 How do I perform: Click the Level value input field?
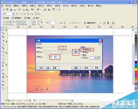(76, 52)
